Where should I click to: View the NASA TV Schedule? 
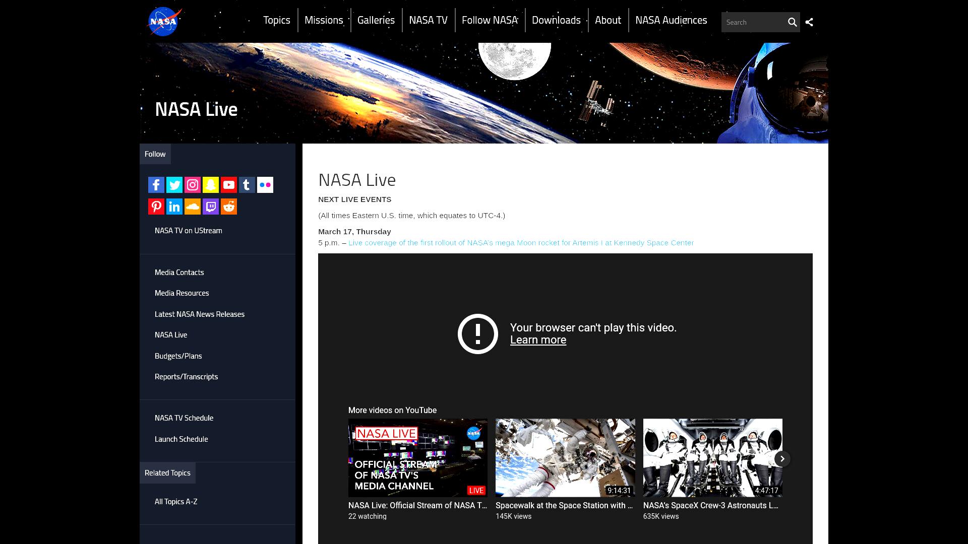[x=184, y=418]
